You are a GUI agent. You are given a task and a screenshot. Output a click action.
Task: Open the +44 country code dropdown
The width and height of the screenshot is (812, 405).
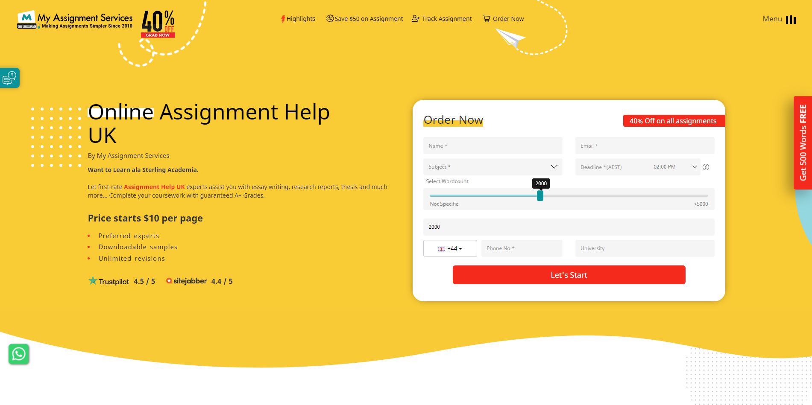[x=450, y=248]
